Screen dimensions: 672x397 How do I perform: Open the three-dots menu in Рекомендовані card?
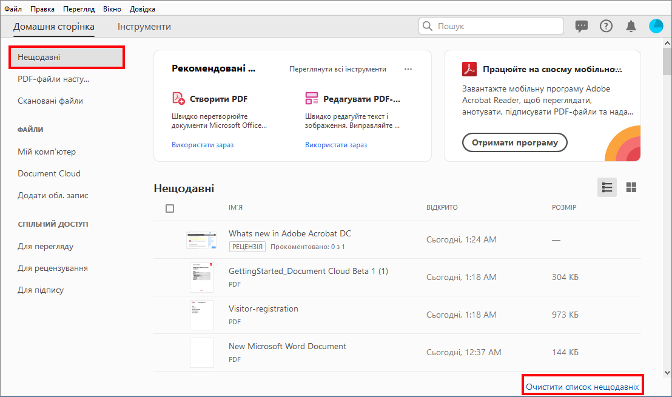point(408,69)
